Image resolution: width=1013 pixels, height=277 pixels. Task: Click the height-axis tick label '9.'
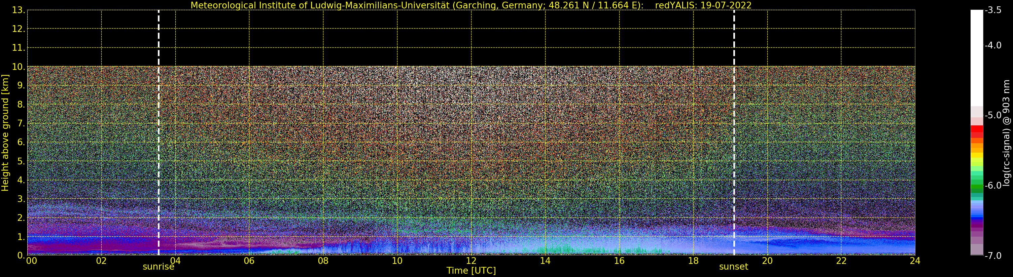(x=21, y=86)
